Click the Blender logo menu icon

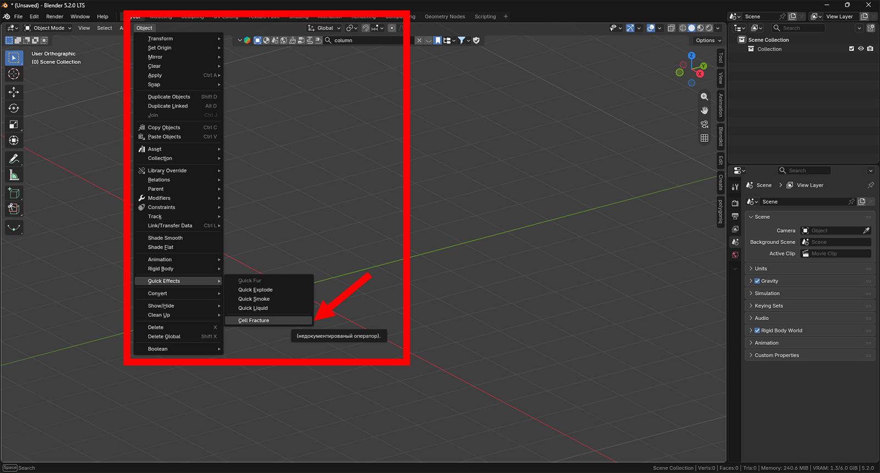pos(6,16)
